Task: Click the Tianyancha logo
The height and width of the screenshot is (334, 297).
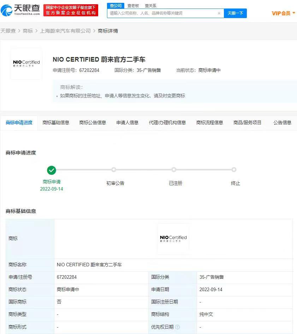Action: pos(20,10)
